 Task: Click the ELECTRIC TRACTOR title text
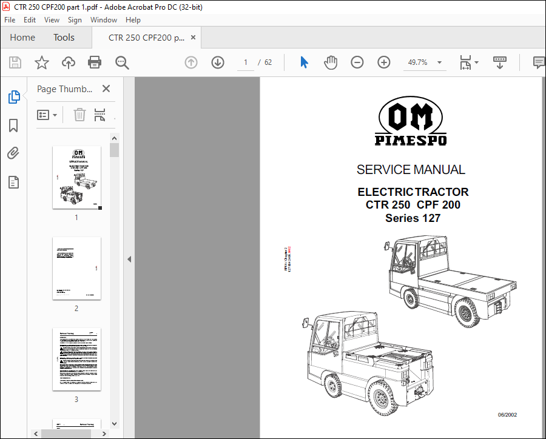click(413, 192)
